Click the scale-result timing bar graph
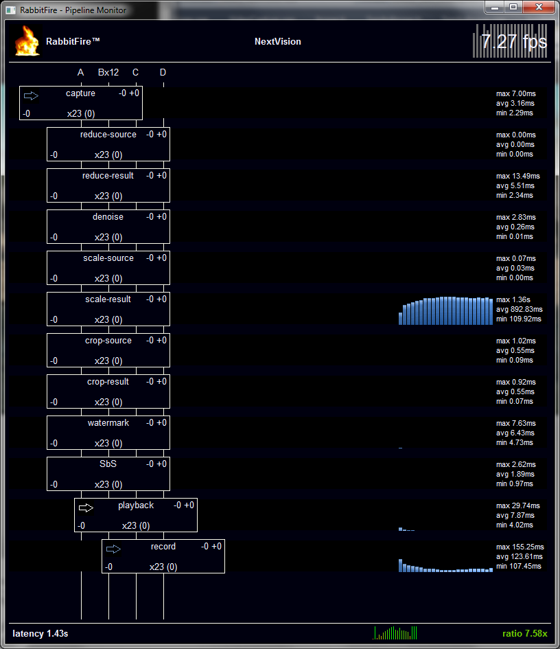The height and width of the screenshot is (649, 560). click(446, 310)
